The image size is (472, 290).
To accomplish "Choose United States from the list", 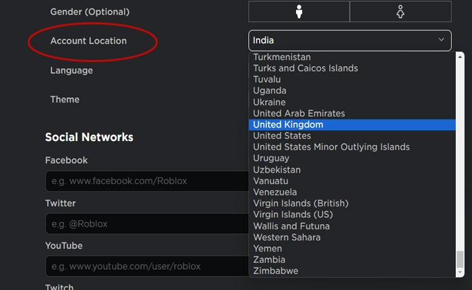I will click(x=282, y=136).
